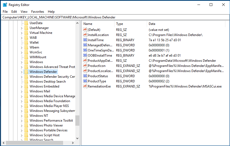Click the folder icon beside WIMMount

click(x=26, y=57)
